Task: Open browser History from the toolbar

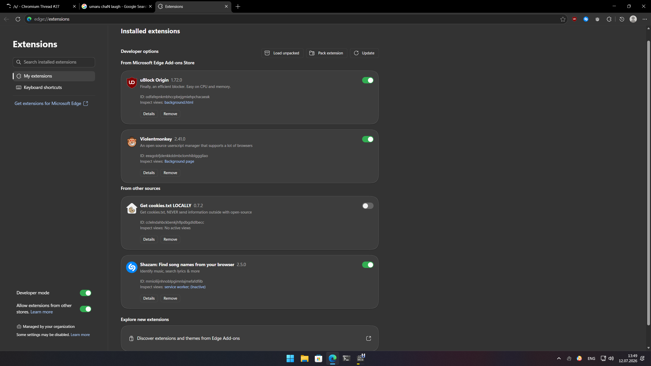Action: tap(622, 19)
